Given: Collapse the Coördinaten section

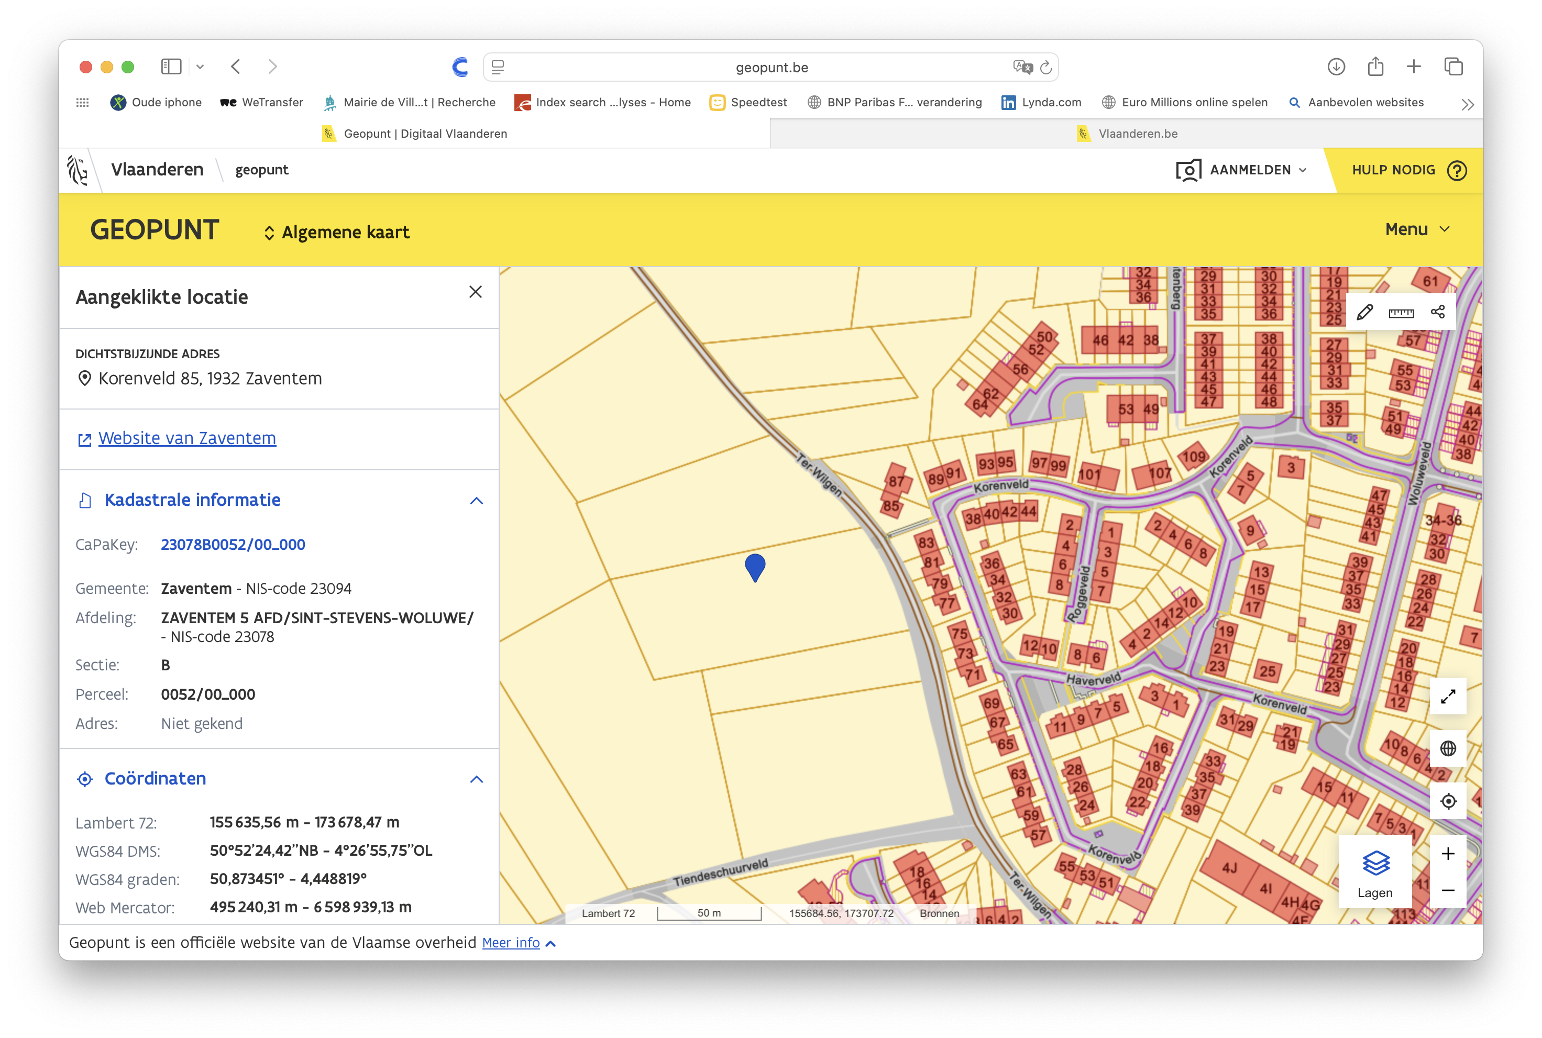Looking at the screenshot, I should coord(476,779).
